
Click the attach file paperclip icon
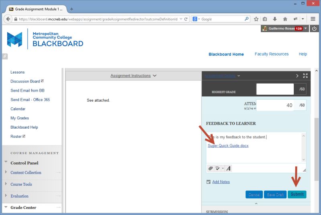click(x=210, y=168)
